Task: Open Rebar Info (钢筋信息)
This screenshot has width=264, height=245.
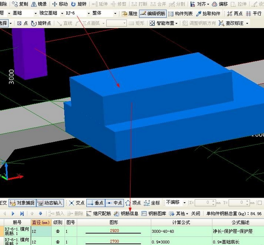Action: pos(126,214)
